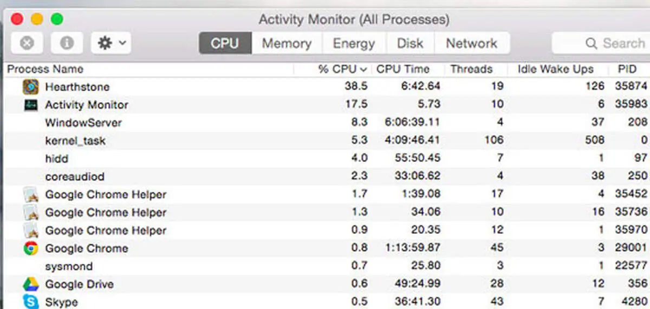The height and width of the screenshot is (309, 650).
Task: Open the gear action dropdown menu
Action: [111, 43]
